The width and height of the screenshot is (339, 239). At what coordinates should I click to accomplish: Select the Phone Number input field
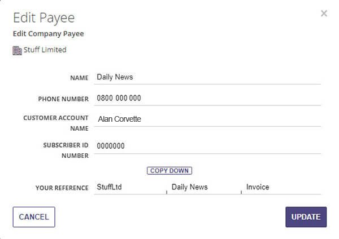207,98
